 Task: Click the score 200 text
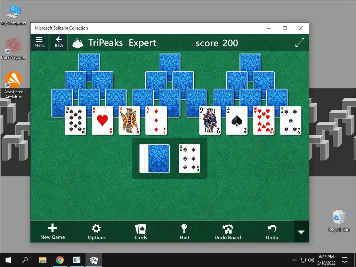coord(217,43)
